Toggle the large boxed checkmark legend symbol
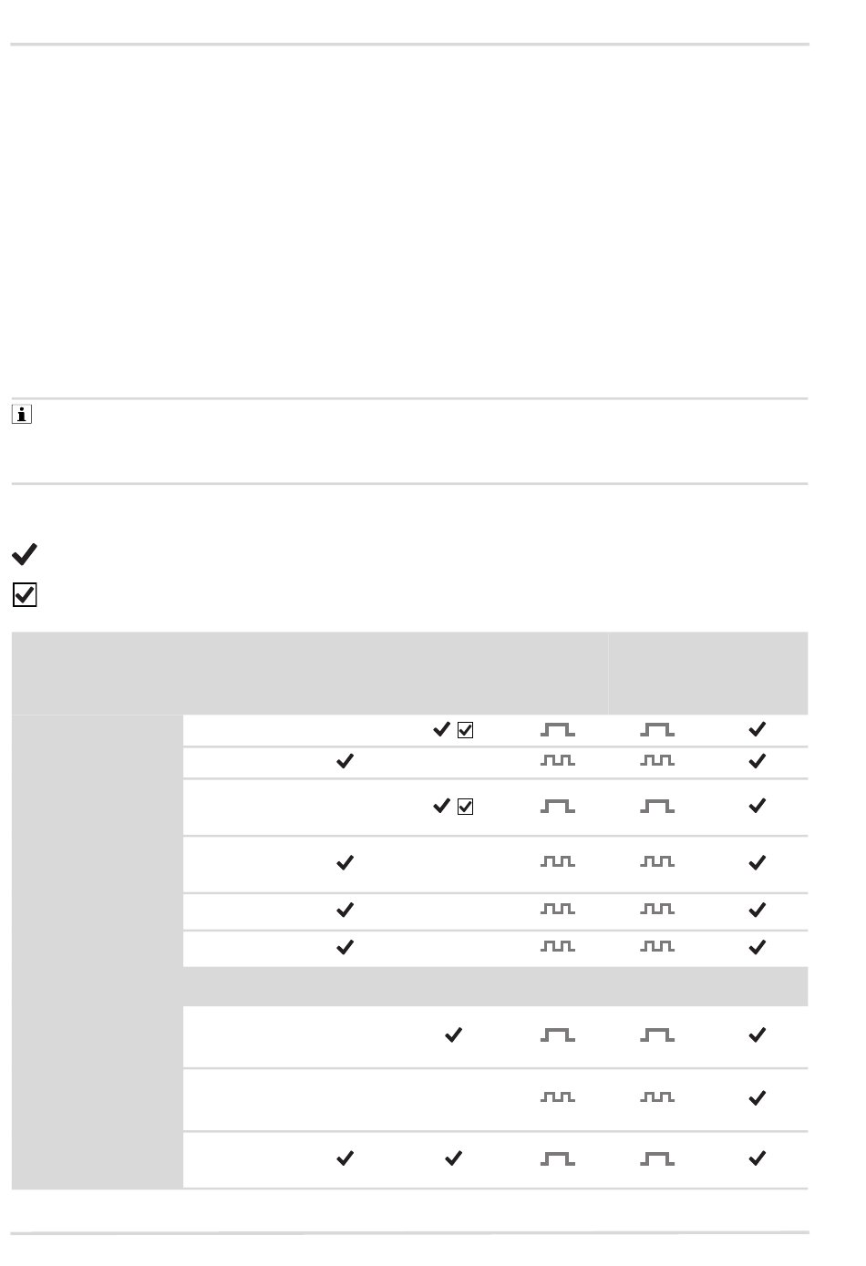This screenshot has height=1266, width=866. coord(25,595)
